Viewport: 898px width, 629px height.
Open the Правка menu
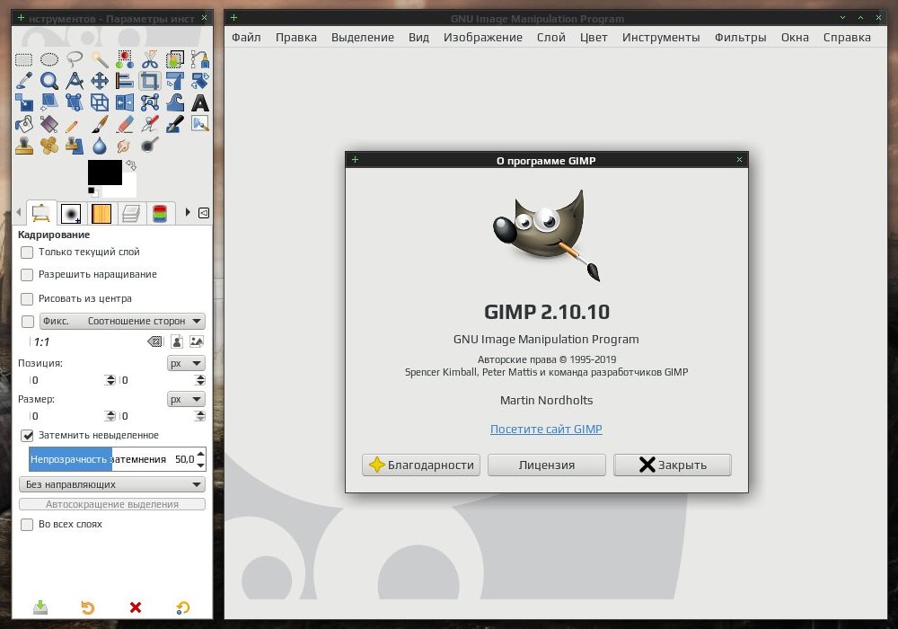(x=296, y=37)
